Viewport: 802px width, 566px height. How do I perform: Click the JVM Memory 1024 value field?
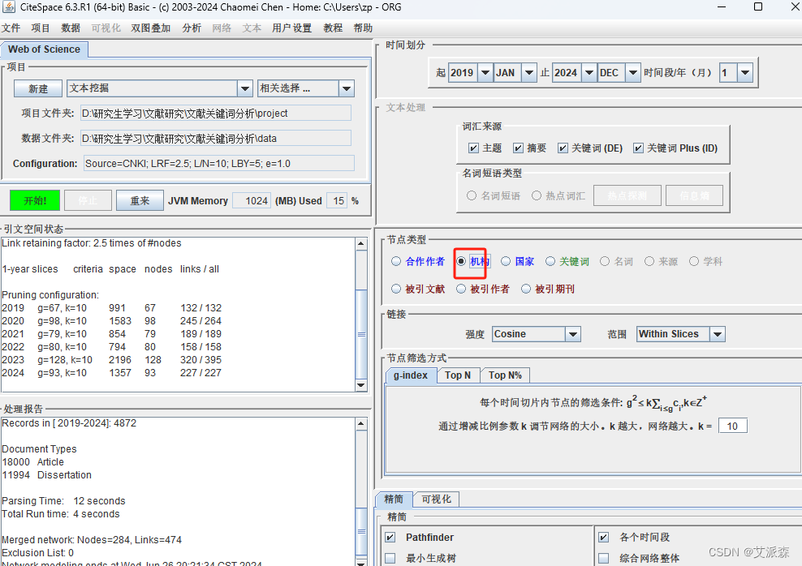pos(252,201)
